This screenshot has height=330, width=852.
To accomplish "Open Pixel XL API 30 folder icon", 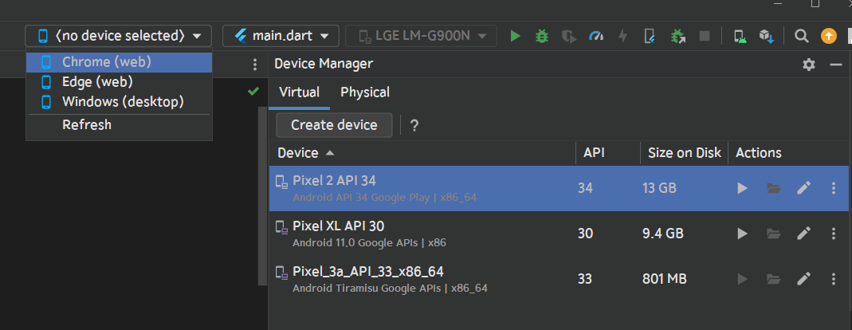I will coord(773,234).
